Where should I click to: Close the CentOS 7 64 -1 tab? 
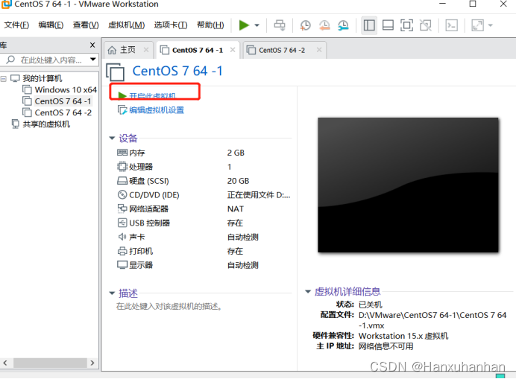click(x=233, y=50)
